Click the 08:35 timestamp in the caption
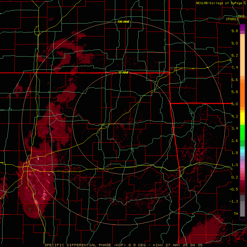The image size is (247, 247). (x=197, y=245)
